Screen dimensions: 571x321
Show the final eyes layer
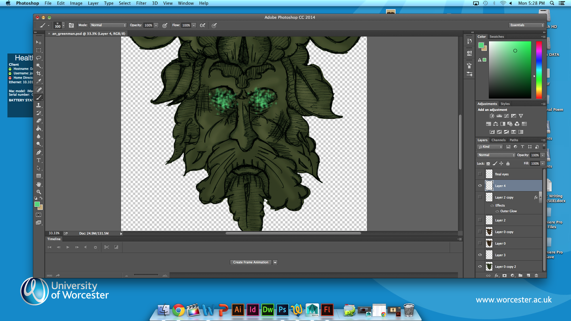tap(480, 174)
